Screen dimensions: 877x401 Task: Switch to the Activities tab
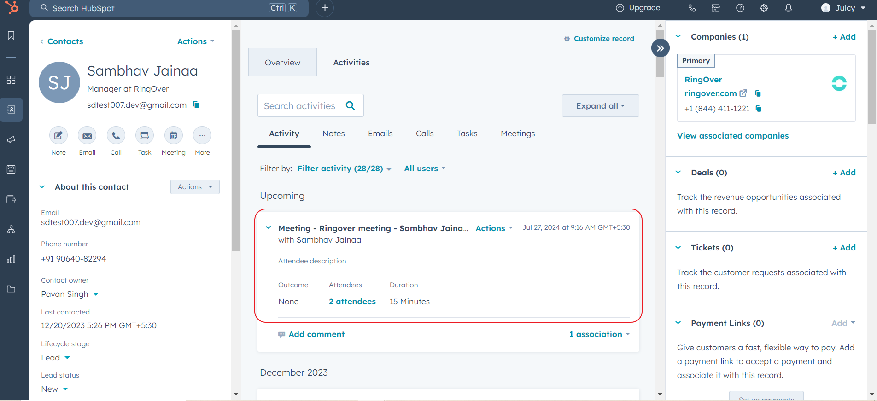[351, 63]
